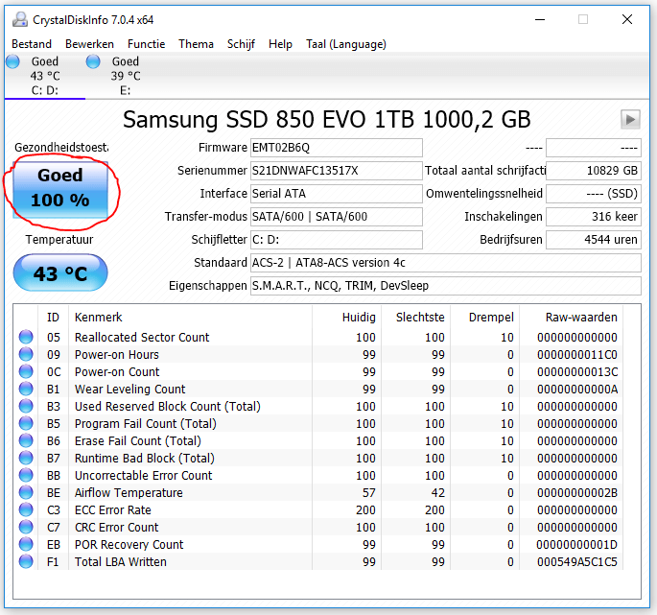
Task: Click the Uncorrectable Error Count row text
Action: click(x=143, y=475)
